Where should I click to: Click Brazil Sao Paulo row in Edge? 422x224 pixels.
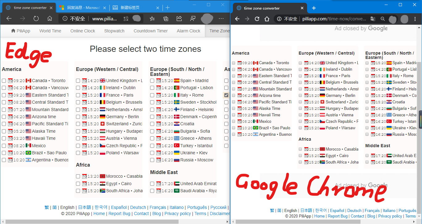(35, 153)
